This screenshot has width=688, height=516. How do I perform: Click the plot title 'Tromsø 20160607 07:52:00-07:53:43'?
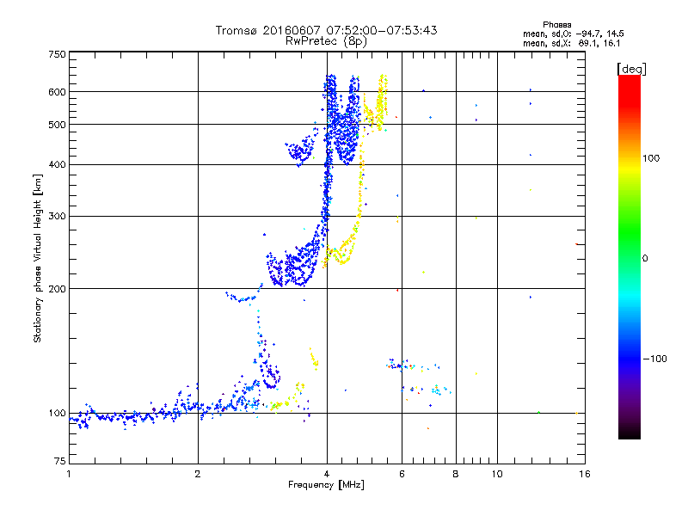coord(326,30)
